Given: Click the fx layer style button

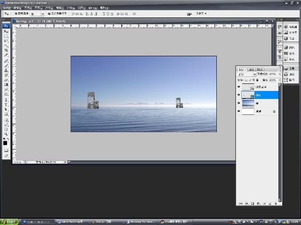Looking at the screenshot, I should 246,203.
